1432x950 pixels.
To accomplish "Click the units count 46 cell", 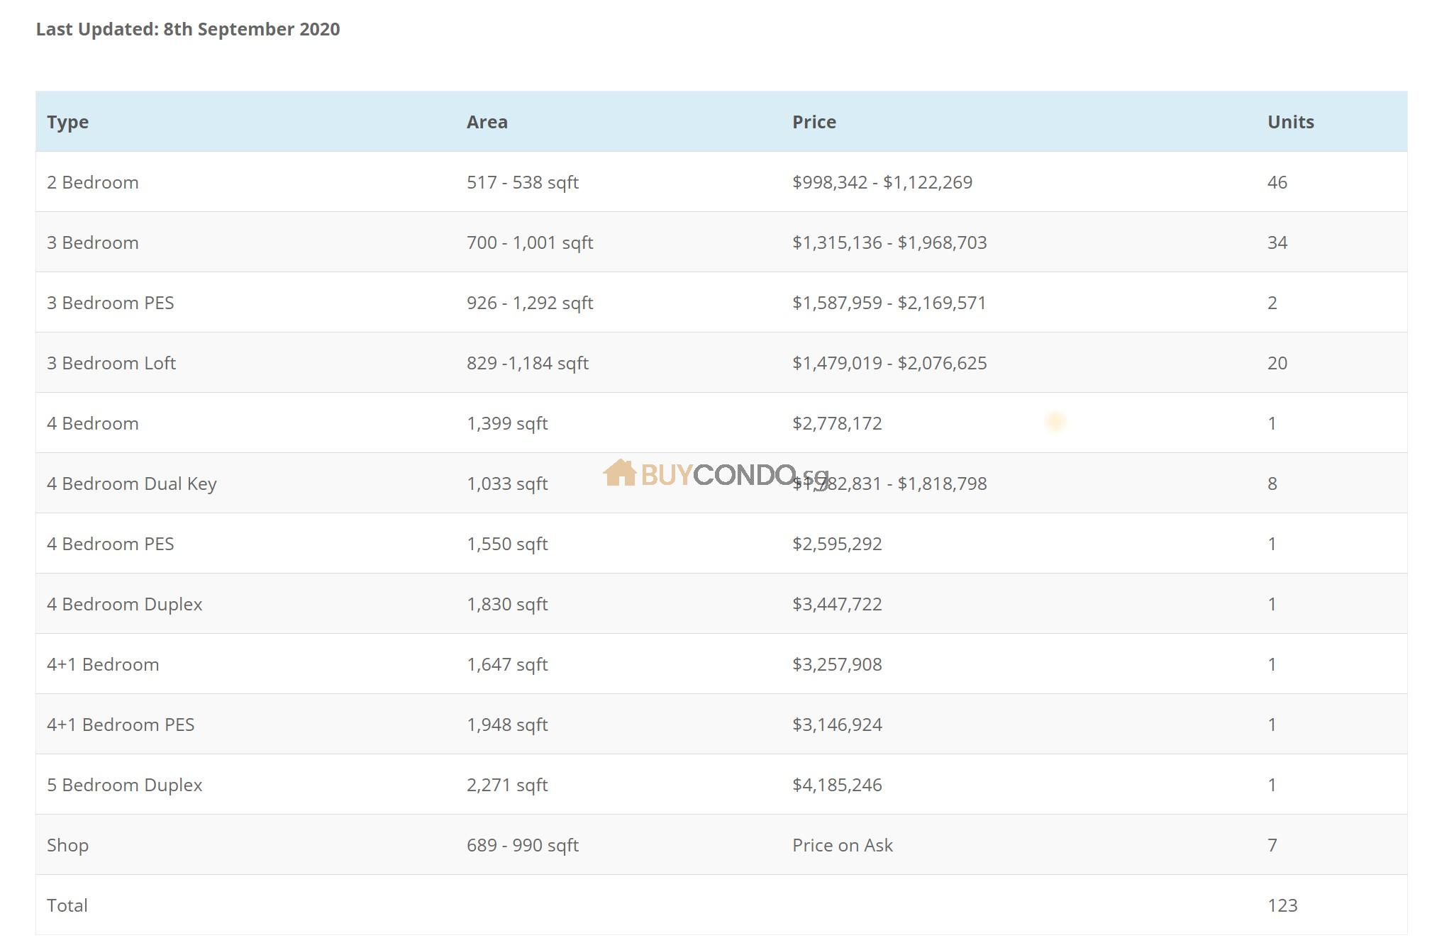I will pyautogui.click(x=1277, y=182).
